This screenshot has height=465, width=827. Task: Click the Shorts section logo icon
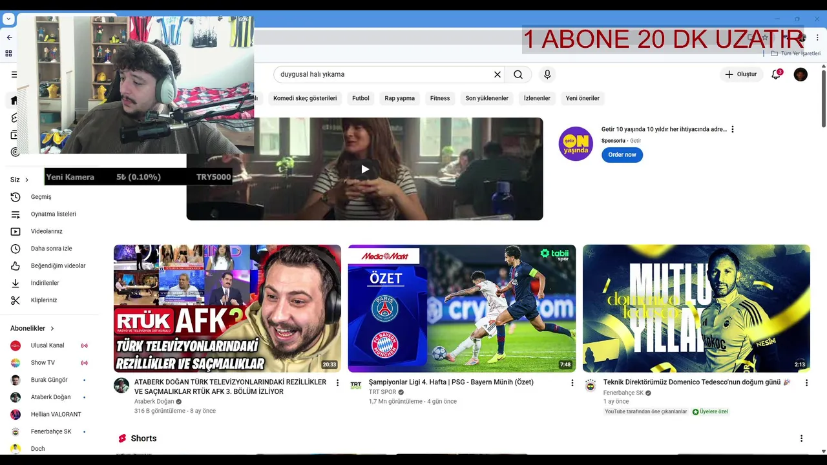[122, 439]
